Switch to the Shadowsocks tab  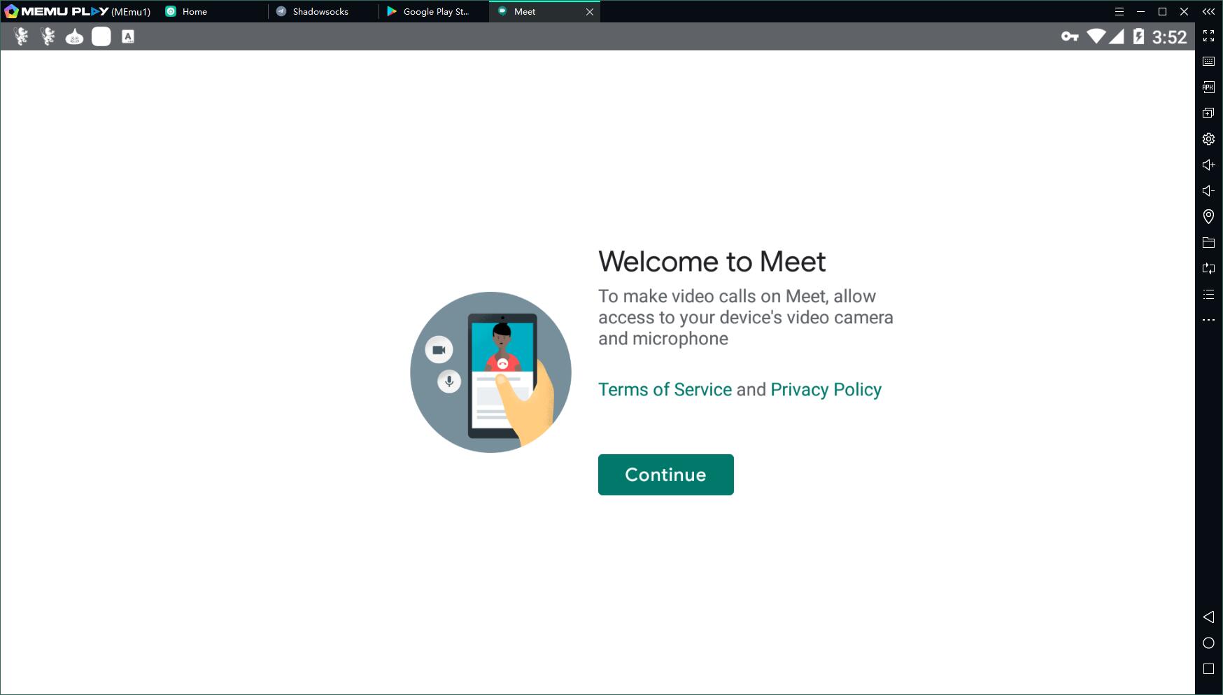click(x=320, y=12)
